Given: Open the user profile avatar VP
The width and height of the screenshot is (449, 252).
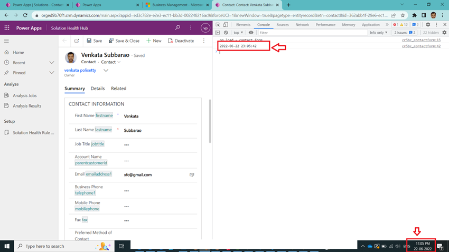Looking at the screenshot, I should [x=205, y=28].
